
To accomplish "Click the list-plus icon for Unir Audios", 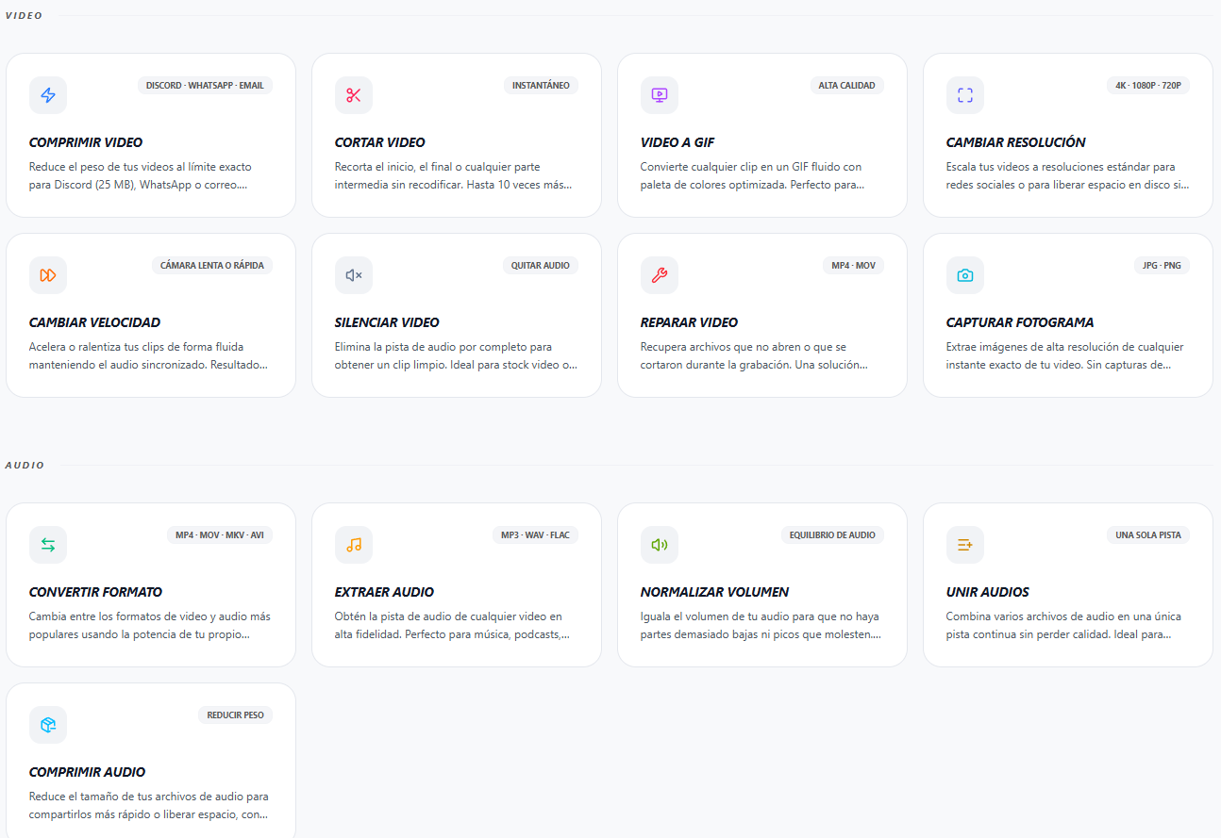I will click(x=965, y=545).
